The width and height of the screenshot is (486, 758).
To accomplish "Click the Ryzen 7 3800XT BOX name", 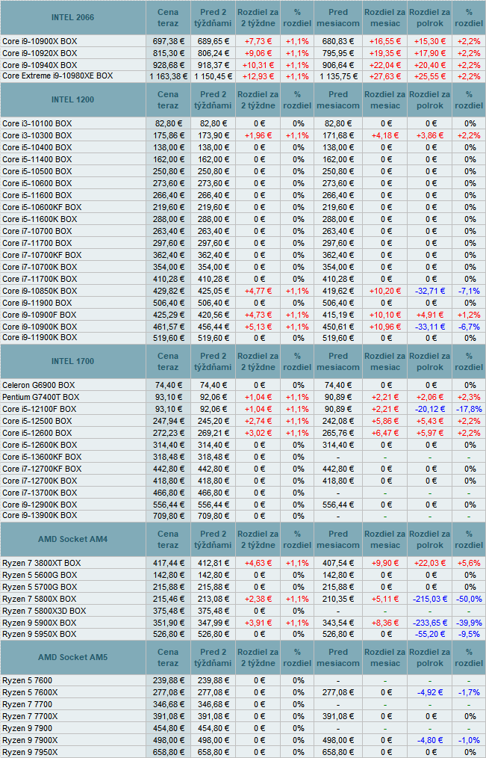I will [42, 563].
